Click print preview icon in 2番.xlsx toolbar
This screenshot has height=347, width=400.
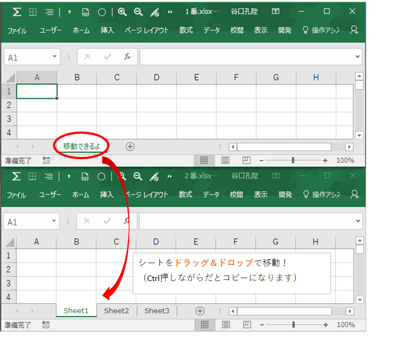pyautogui.click(x=85, y=176)
